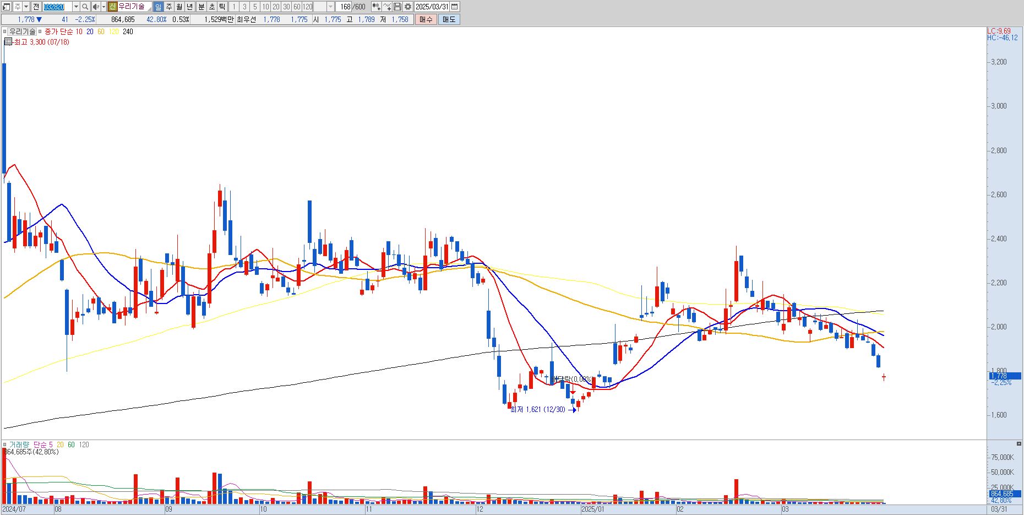Select the 일 daily period
The width and height of the screenshot is (1024, 515).
coord(158,7)
